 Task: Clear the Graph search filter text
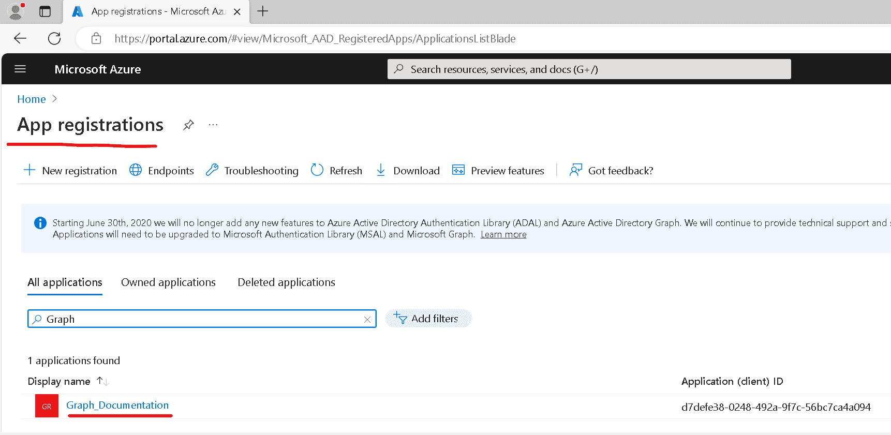(367, 320)
